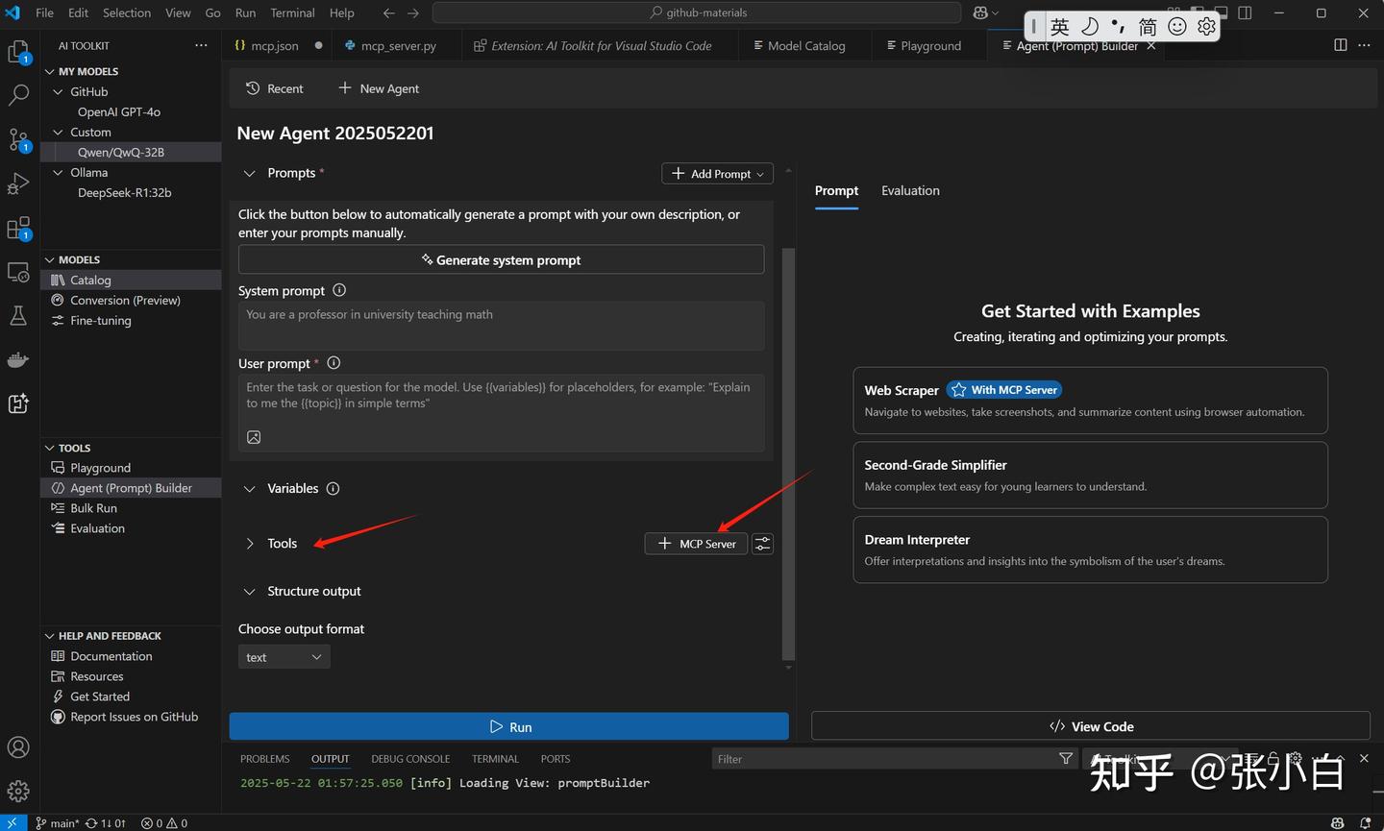The height and width of the screenshot is (831, 1384).
Task: Open Remote Explorer in activity bar
Action: click(x=18, y=273)
